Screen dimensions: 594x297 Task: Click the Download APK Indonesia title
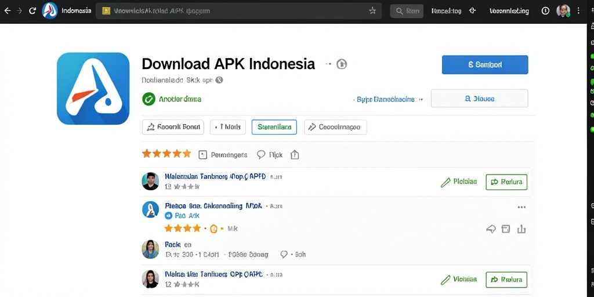point(229,64)
